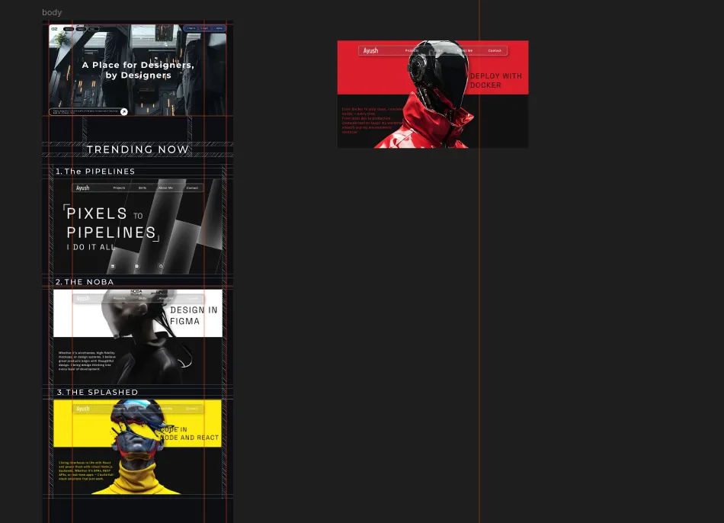This screenshot has width=724, height=523.
Task: Click the first round icon below PIXELS TO PIPELINES
Action: (x=113, y=266)
